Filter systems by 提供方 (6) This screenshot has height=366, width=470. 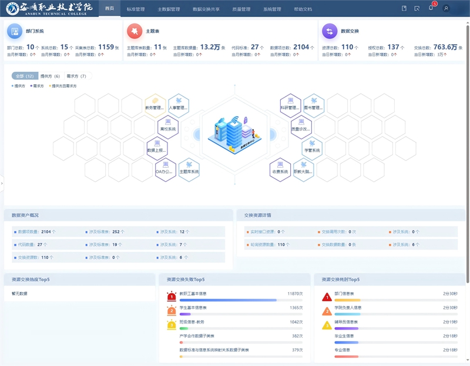point(50,76)
